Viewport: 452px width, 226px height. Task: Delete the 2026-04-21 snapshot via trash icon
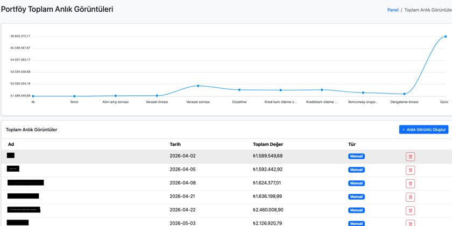pos(410,197)
